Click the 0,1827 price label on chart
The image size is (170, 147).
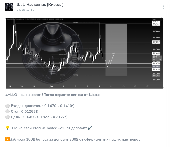point(156,42)
